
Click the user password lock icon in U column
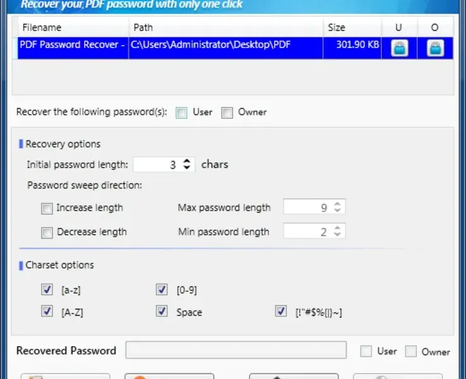[400, 48]
